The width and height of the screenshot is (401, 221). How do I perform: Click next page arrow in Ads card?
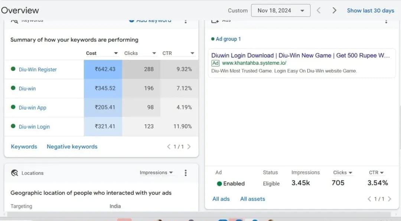coord(389,199)
